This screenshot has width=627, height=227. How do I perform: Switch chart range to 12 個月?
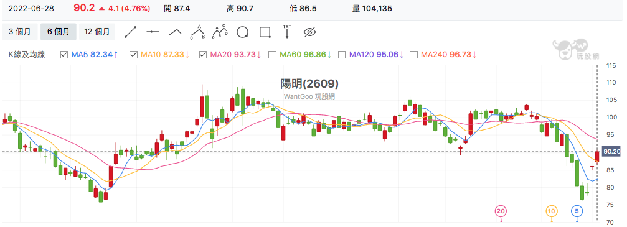(x=97, y=32)
